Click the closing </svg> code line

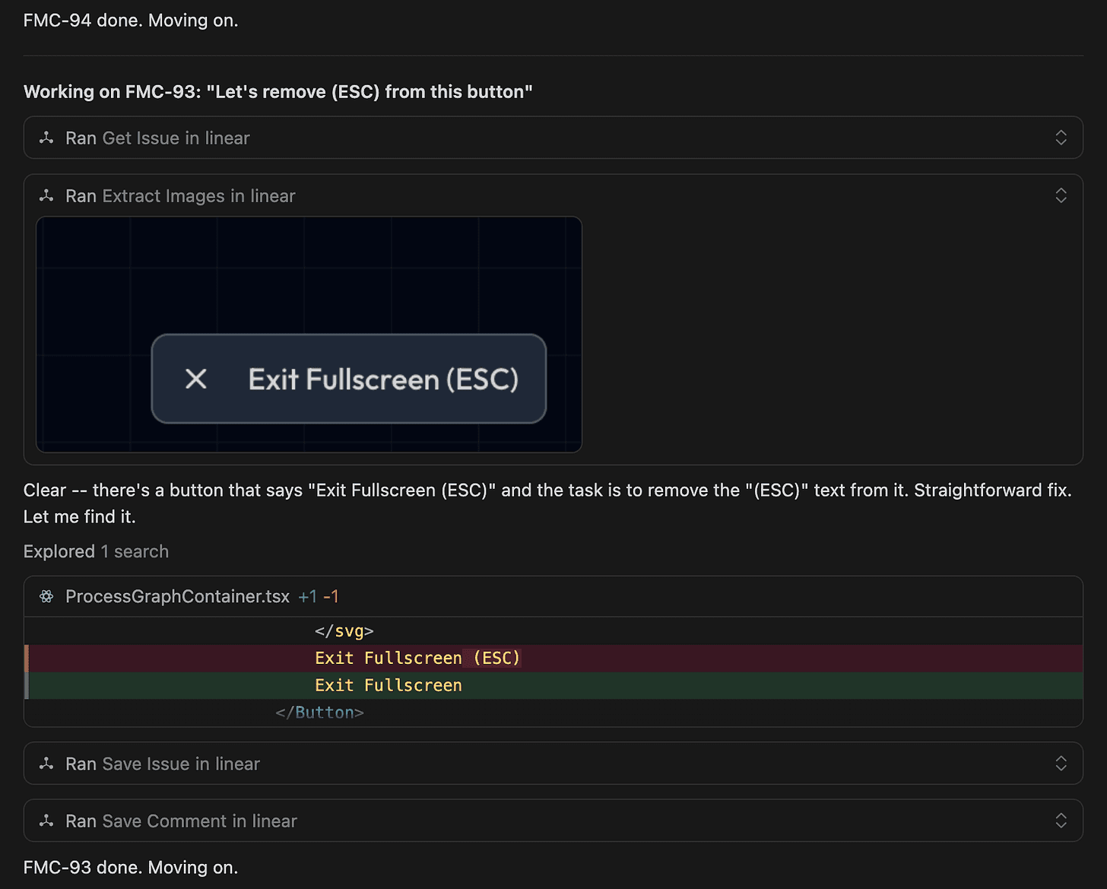344,630
